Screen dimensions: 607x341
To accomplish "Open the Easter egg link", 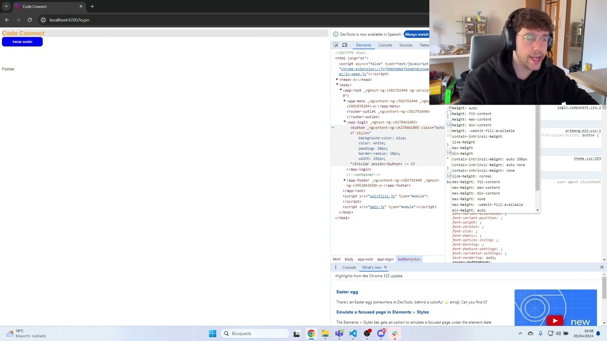I will [x=347, y=292].
